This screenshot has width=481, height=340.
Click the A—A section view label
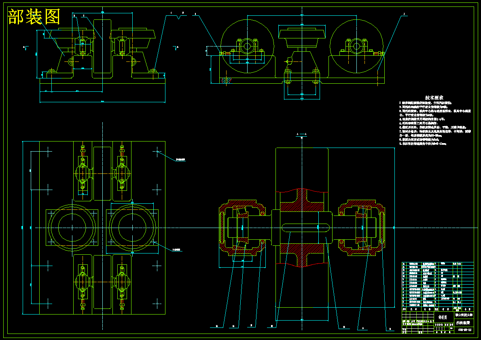301,134
